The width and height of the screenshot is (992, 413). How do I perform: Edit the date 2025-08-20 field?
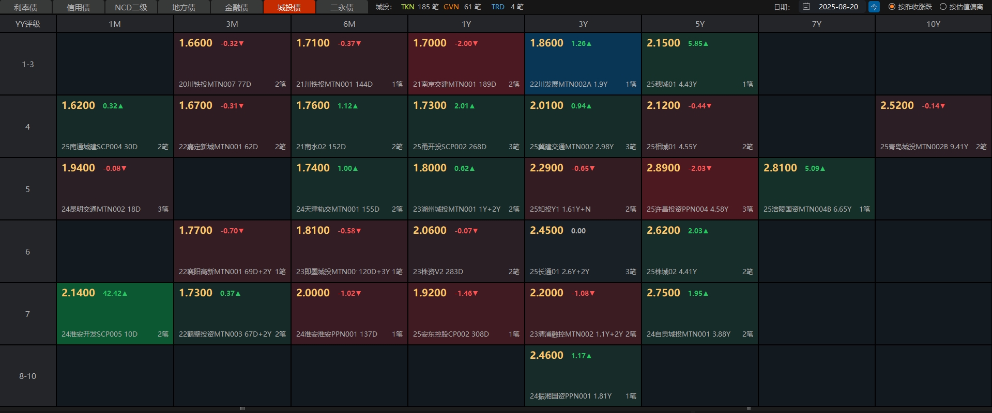(838, 7)
